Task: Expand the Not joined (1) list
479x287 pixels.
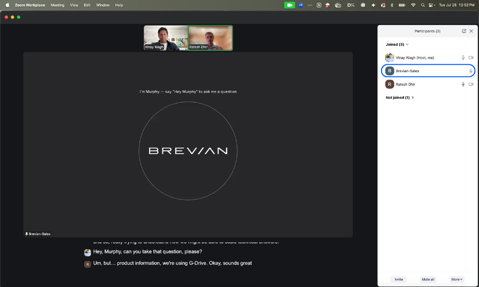Action: coord(400,98)
